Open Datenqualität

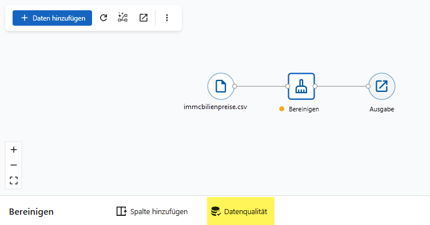tap(241, 211)
